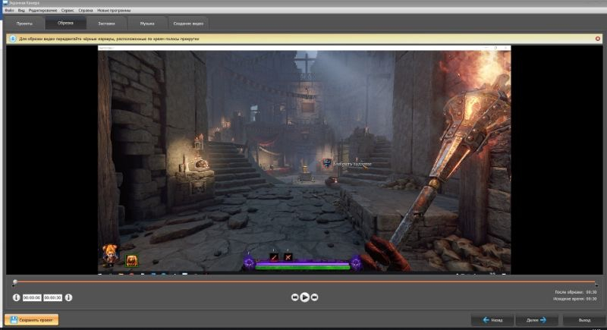Skip forward with the next button
This screenshot has height=330, width=607.
click(315, 297)
